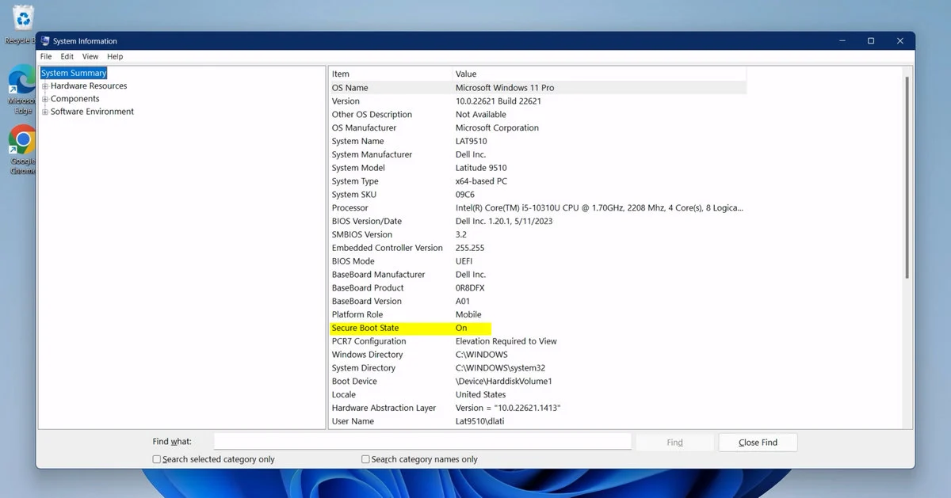
Task: Select the System Name row
Action: coord(537,141)
